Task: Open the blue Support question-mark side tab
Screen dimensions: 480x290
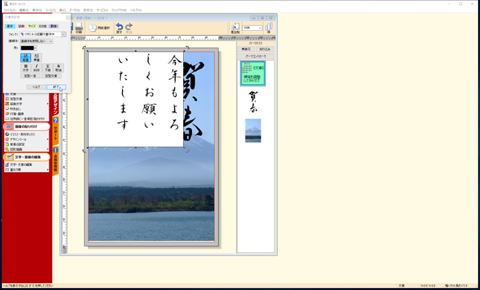Action: click(56, 121)
